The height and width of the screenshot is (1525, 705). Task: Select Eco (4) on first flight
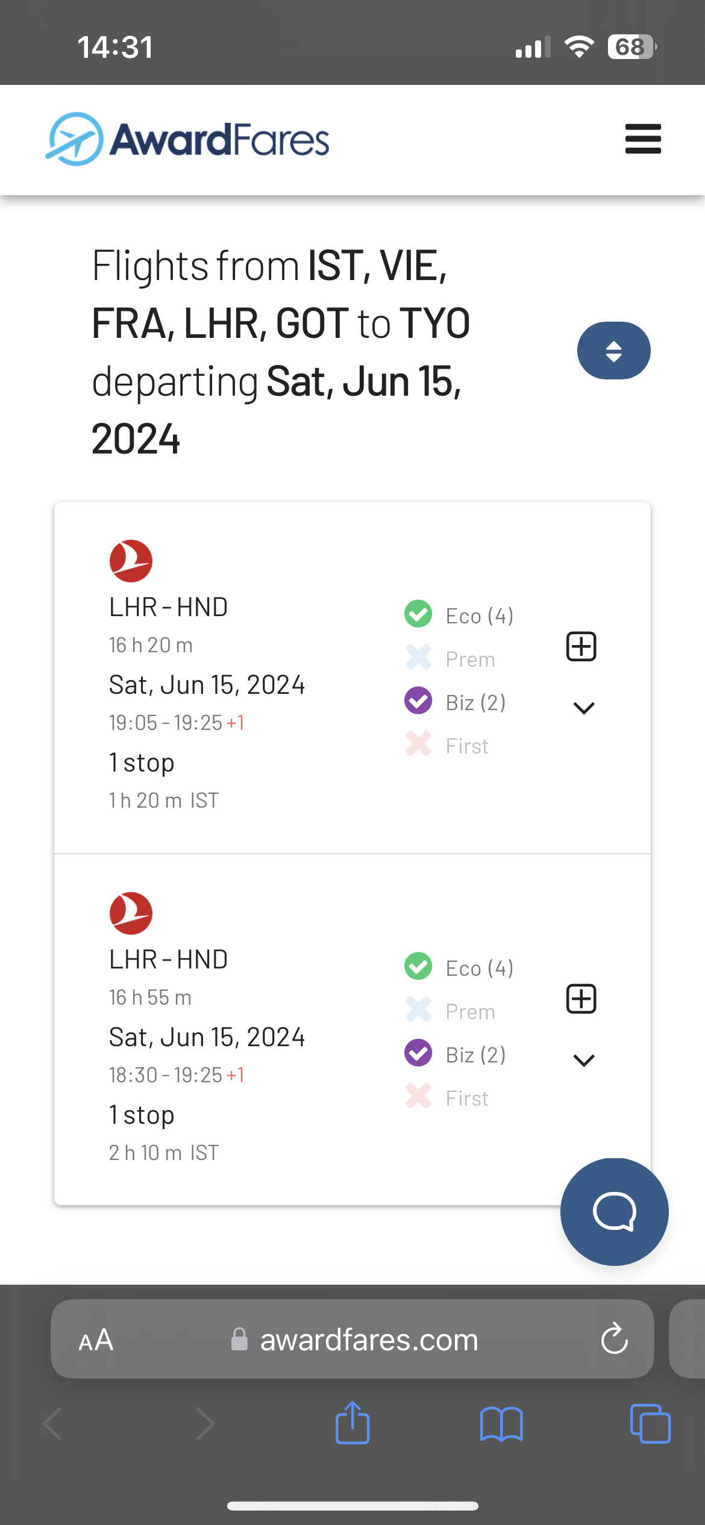click(x=459, y=616)
